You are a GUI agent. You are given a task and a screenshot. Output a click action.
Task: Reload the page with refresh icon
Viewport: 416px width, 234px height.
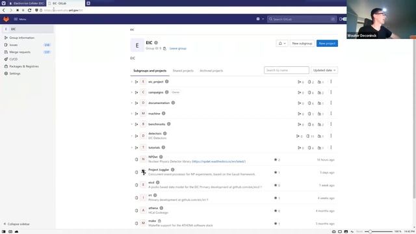(29, 10)
